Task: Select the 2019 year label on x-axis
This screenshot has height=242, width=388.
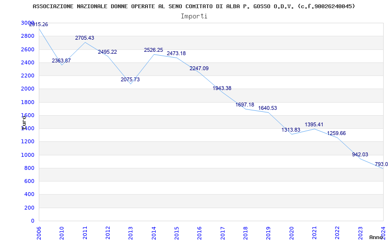Action: [x=268, y=232]
